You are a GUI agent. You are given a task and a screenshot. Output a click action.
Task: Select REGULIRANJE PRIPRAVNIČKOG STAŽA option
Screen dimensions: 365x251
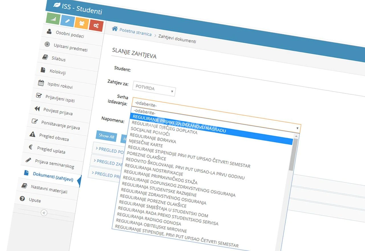tap(161, 177)
